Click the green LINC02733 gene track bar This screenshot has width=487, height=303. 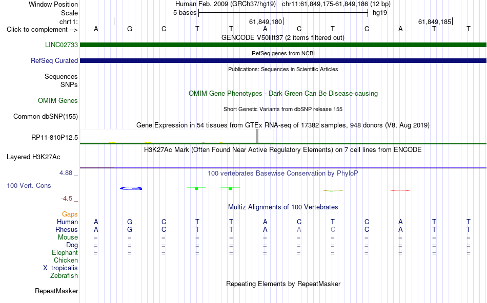[x=283, y=45]
